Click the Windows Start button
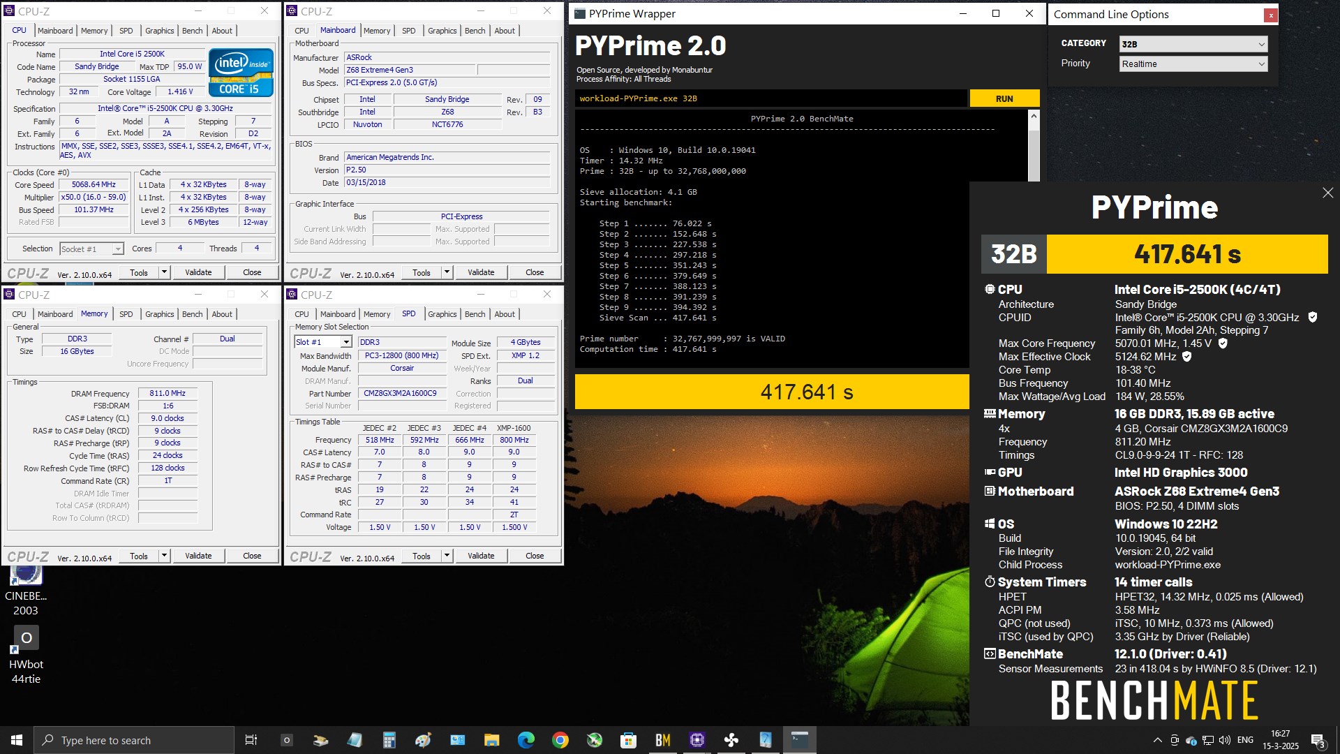 17,740
